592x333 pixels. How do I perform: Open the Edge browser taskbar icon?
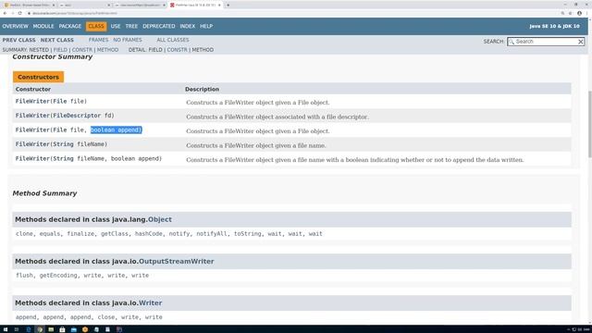(x=29, y=329)
